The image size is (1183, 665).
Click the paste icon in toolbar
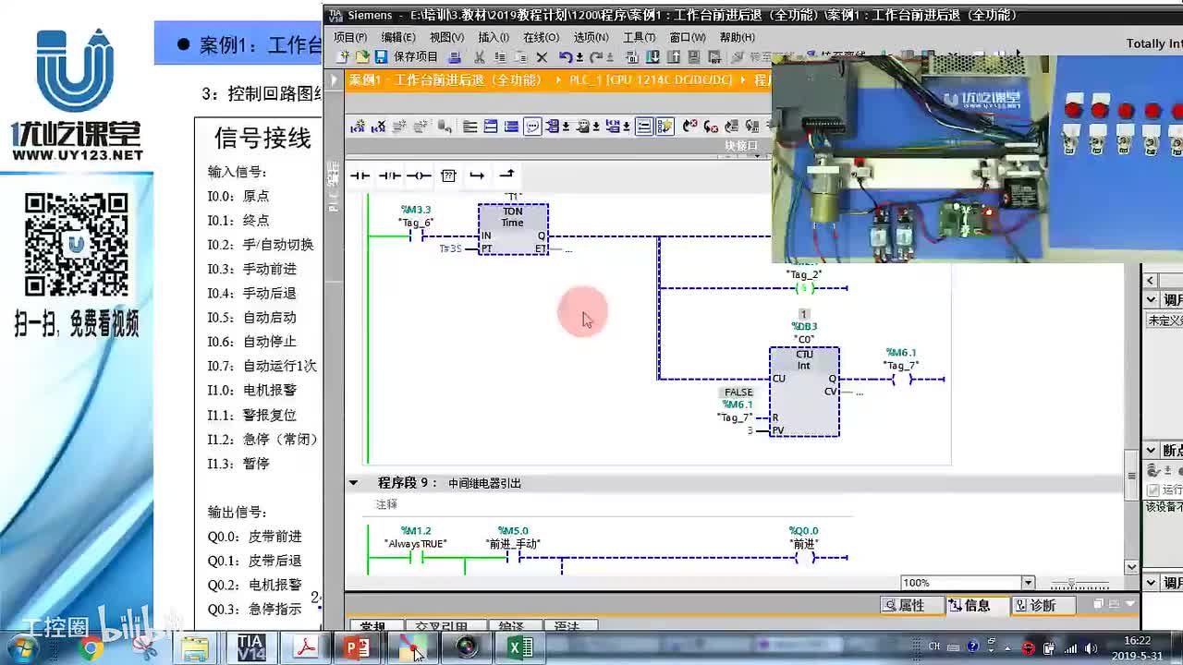(x=520, y=57)
